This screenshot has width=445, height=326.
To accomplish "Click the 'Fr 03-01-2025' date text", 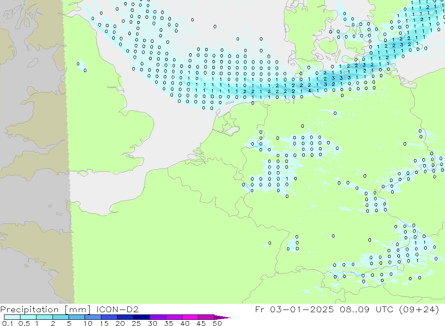I will tap(294, 309).
